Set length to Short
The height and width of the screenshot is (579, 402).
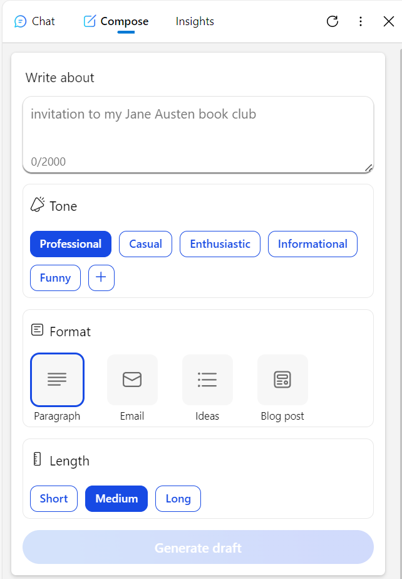tap(54, 499)
